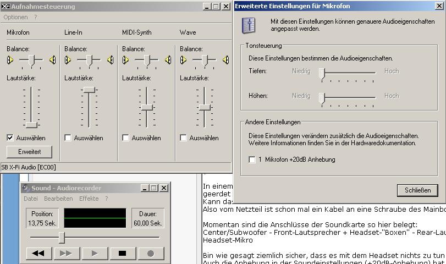This screenshot has height=264, width=446.
Task: Enable Mikrofon +20dB Anhebung checkbox
Action: [252, 159]
